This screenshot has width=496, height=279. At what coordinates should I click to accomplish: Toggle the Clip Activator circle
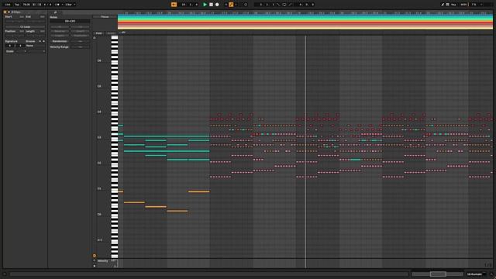pos(5,12)
